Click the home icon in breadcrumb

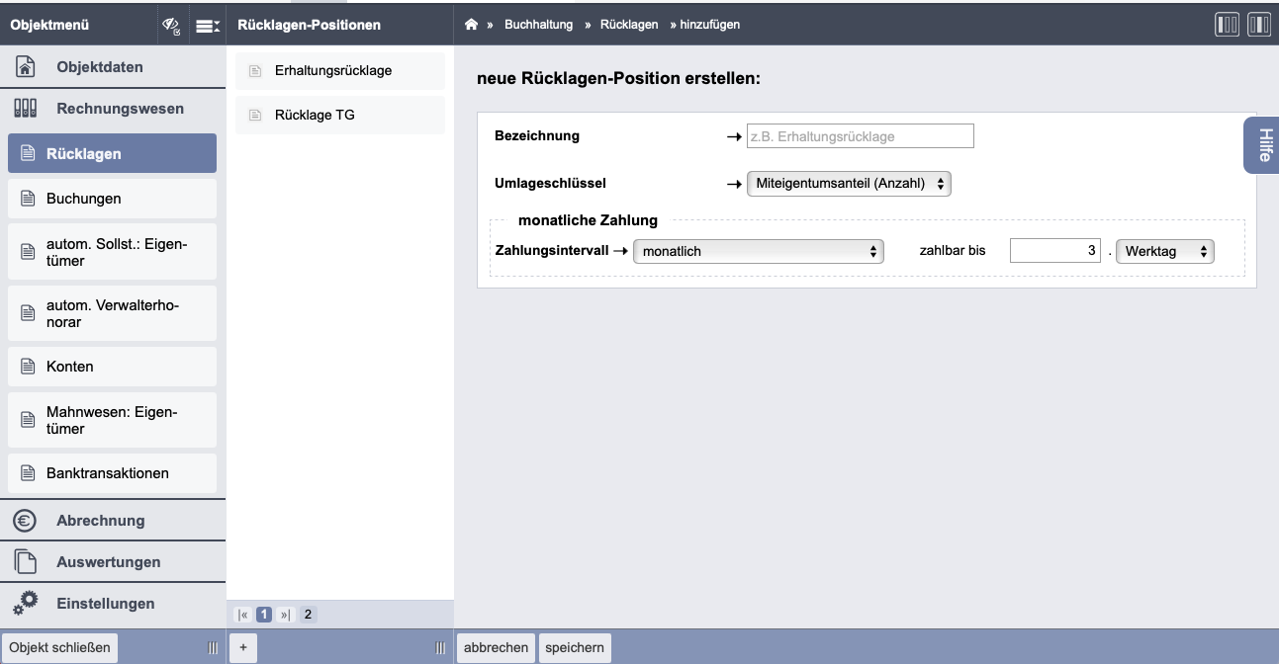472,25
